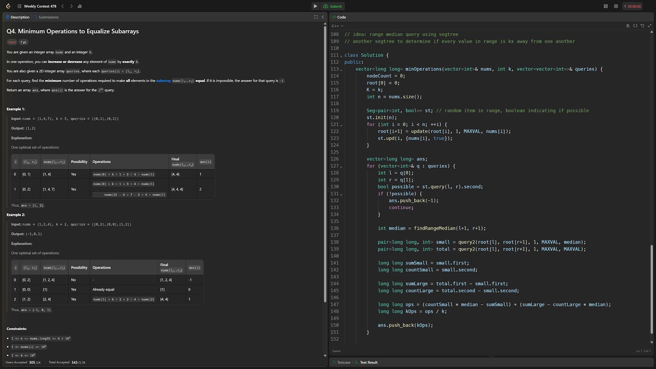Click the Weekly Contest 478 title

pos(40,6)
